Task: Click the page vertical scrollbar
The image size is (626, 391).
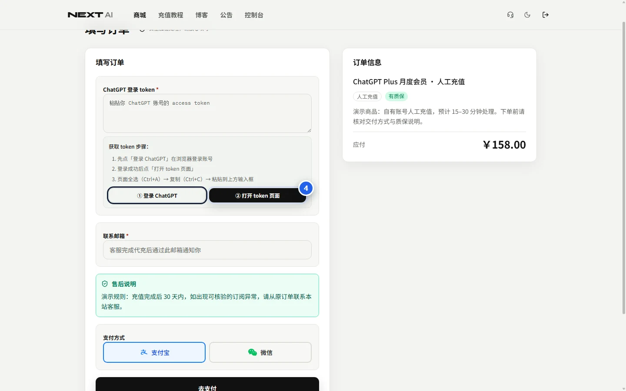Action: tap(623, 167)
